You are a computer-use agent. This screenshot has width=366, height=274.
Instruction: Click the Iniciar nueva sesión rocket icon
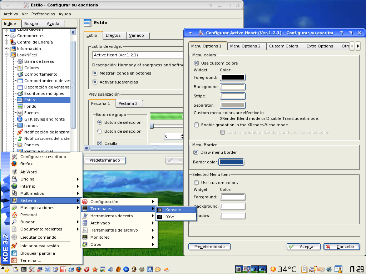click(14, 246)
